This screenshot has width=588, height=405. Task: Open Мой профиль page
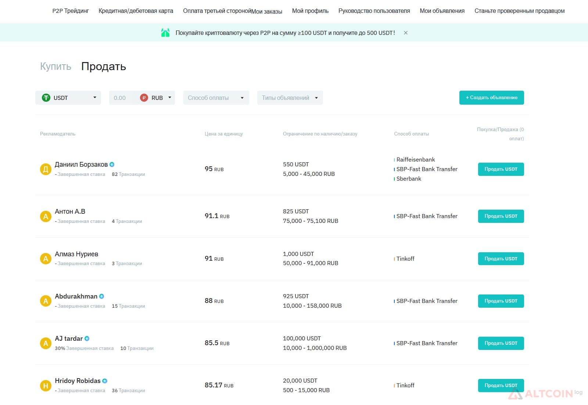pos(310,11)
